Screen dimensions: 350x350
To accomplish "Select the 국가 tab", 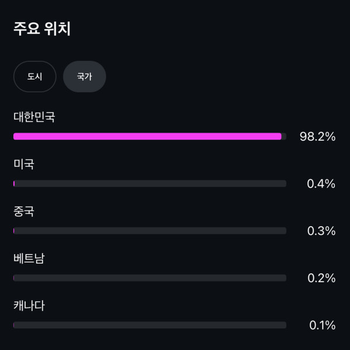I will [x=85, y=77].
